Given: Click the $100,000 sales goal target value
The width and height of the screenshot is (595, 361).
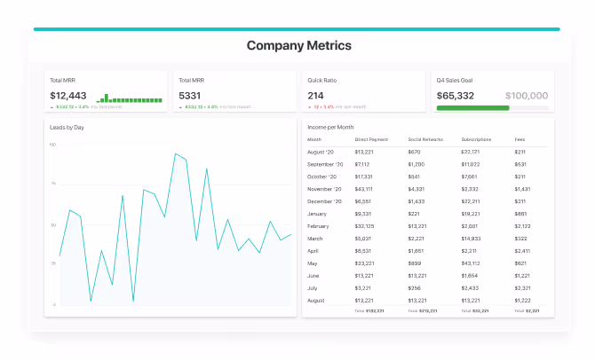Looking at the screenshot, I should click(x=527, y=96).
